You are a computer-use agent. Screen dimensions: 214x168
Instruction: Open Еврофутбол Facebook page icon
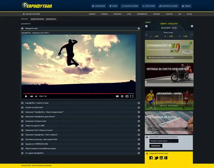tap(151, 158)
